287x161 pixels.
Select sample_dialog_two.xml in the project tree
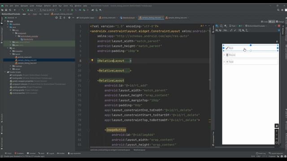tap(26, 63)
